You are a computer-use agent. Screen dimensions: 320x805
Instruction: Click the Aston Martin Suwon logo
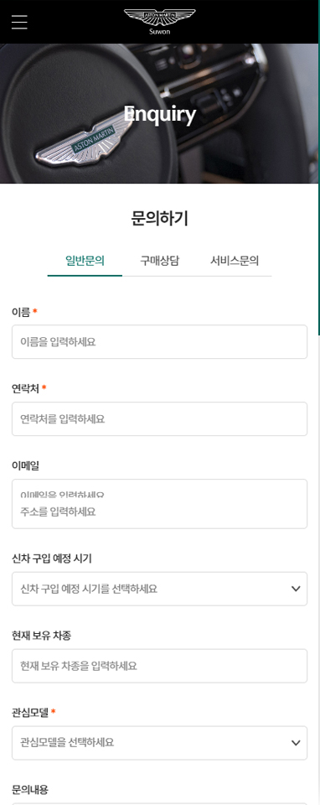pos(159,22)
